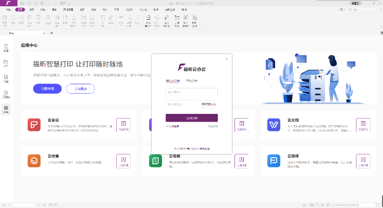Select the green 云模板 app icon
The width and height of the screenshot is (383, 208).
tap(156, 161)
